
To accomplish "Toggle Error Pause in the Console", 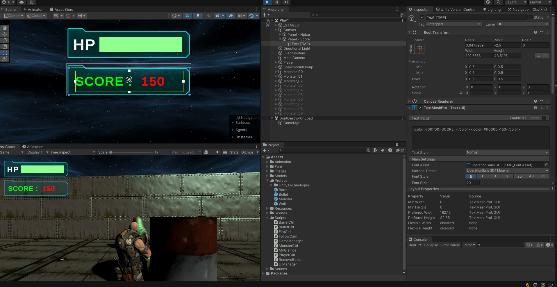I will coord(450,245).
